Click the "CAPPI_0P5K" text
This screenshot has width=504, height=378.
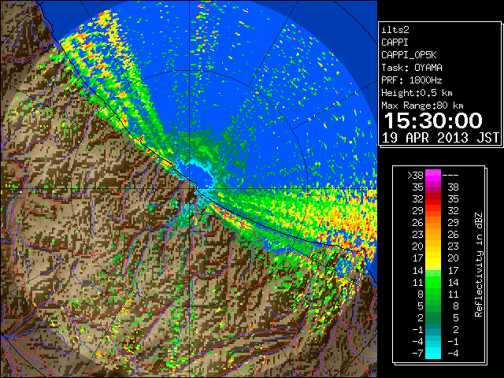coord(409,55)
